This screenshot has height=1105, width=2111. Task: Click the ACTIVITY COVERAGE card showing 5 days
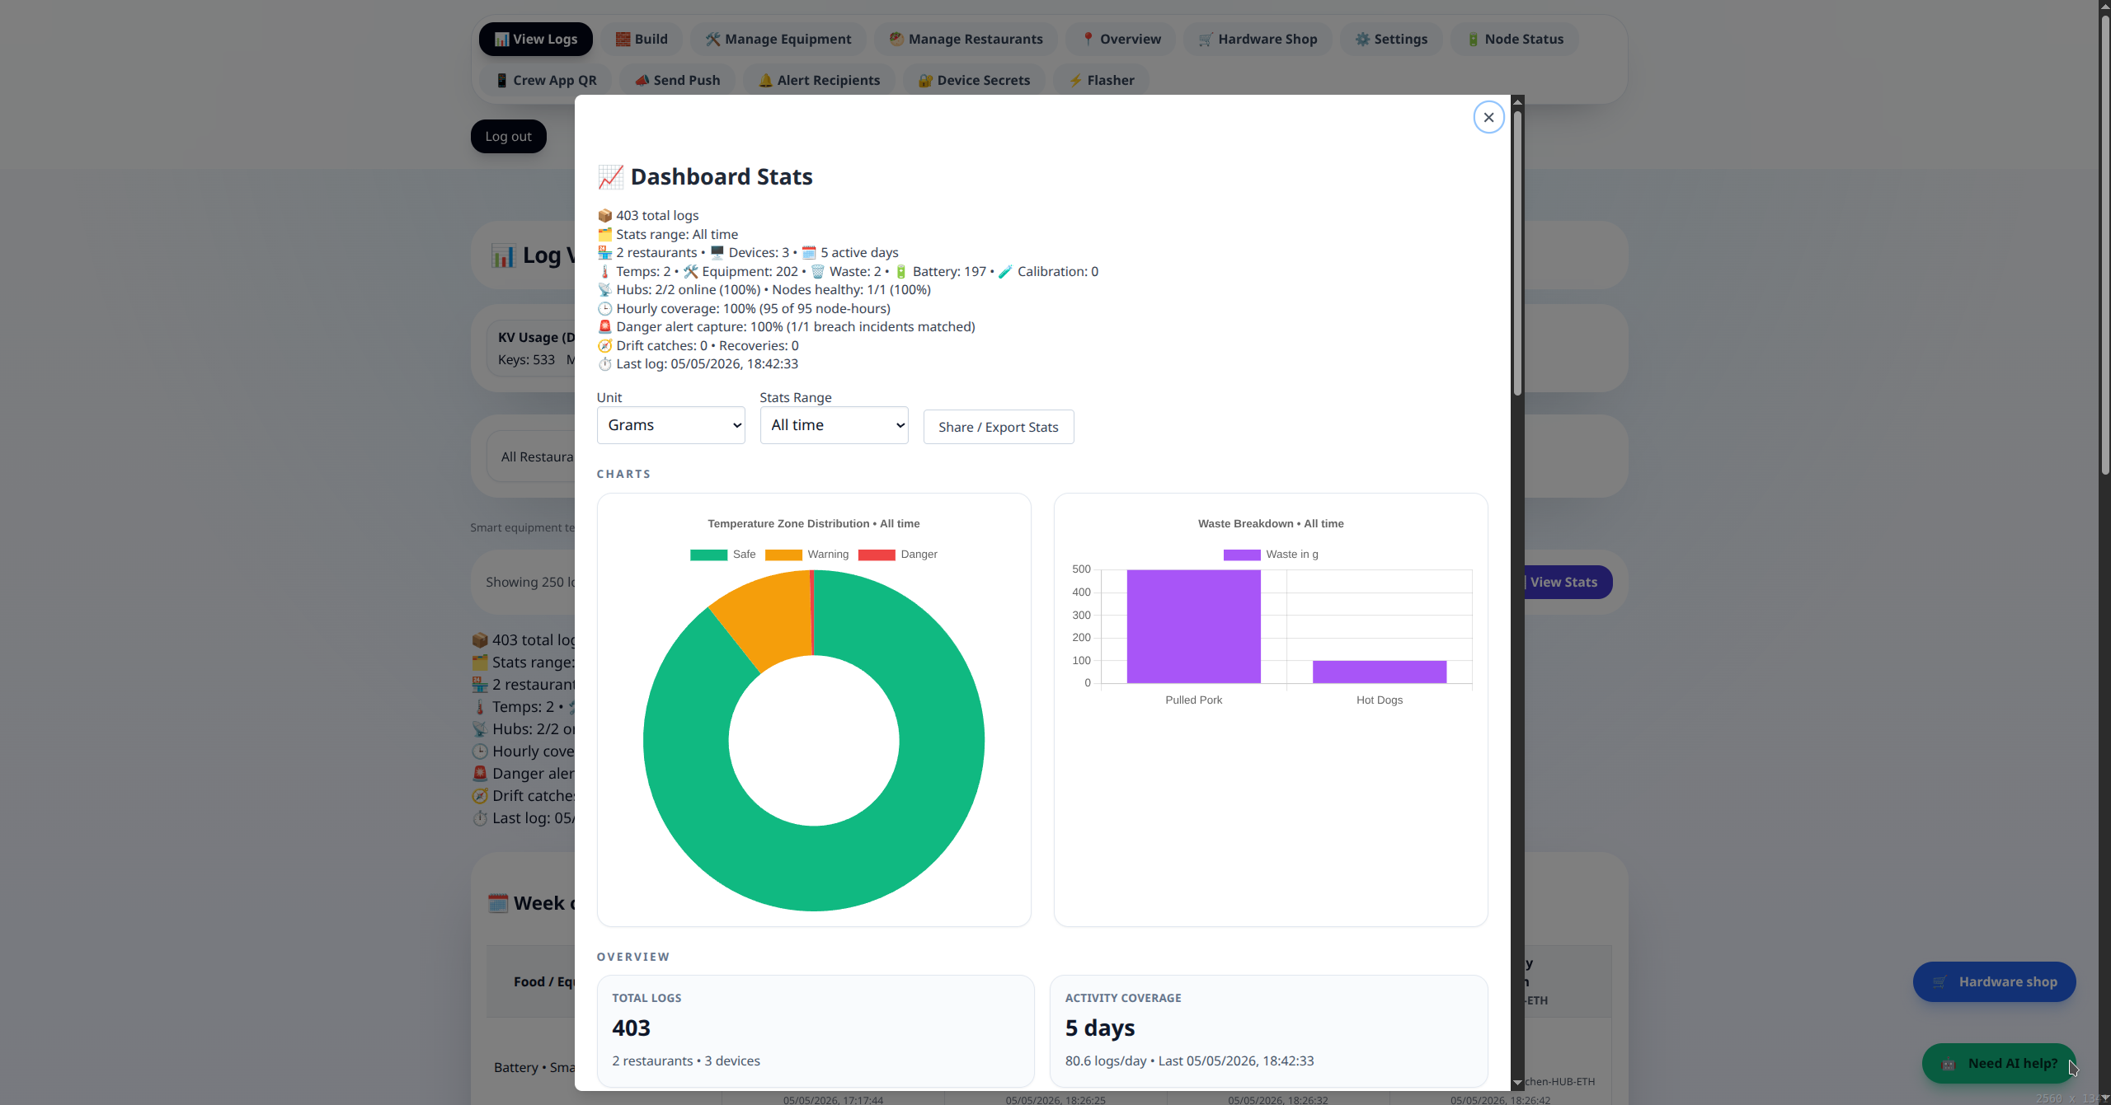[1268, 1031]
